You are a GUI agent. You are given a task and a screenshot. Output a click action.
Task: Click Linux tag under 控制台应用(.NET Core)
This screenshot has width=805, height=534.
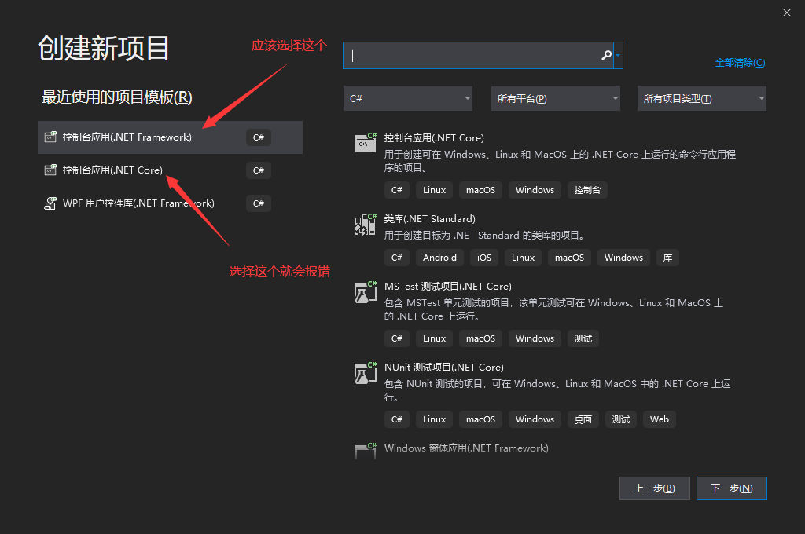coord(434,190)
